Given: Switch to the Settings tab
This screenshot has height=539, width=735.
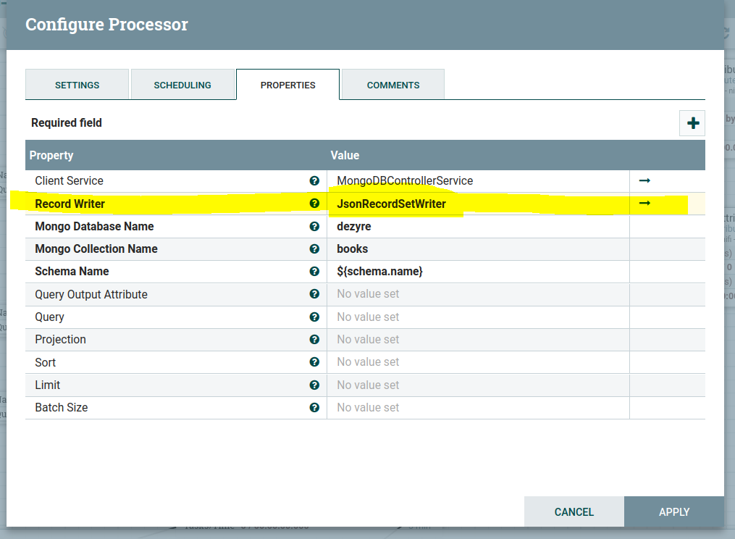Looking at the screenshot, I should pyautogui.click(x=77, y=85).
